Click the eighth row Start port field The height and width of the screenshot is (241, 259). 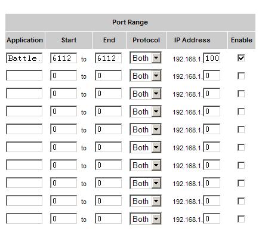(x=63, y=183)
